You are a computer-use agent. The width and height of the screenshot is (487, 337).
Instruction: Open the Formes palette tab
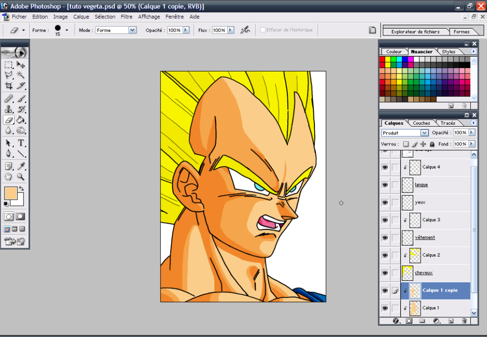coord(461,32)
